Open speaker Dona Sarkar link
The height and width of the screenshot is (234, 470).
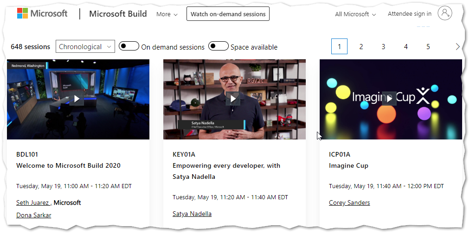tap(33, 215)
